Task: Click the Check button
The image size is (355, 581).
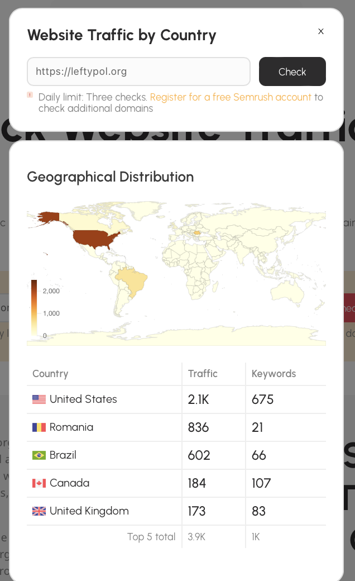Action: click(x=292, y=72)
